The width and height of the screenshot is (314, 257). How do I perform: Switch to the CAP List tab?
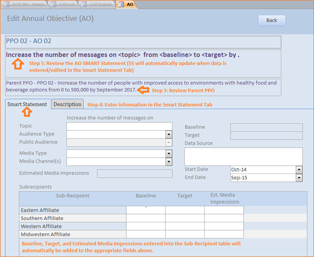[x=63, y=5]
